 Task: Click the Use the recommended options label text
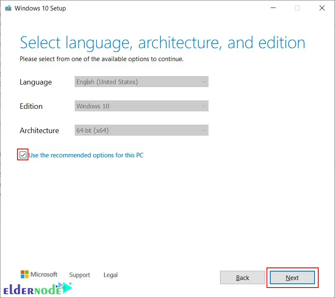[86, 155]
